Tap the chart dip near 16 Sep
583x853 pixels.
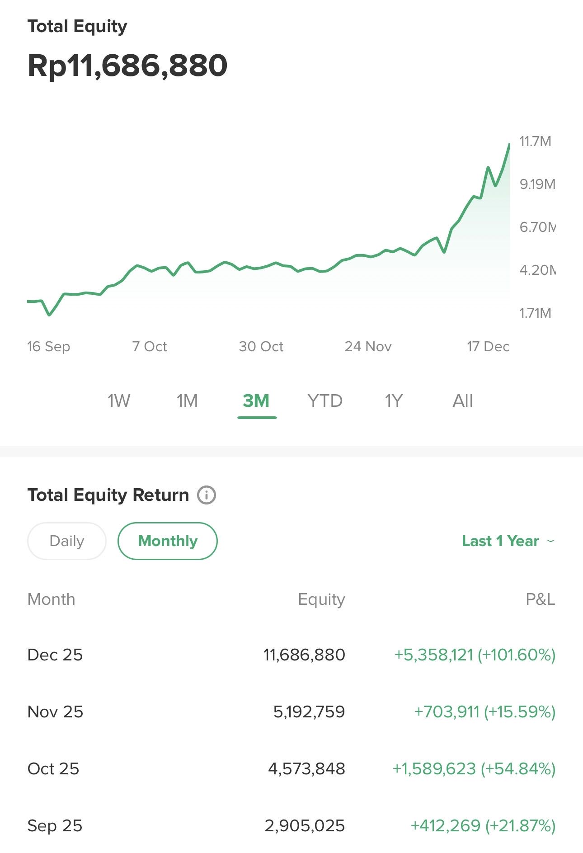(x=49, y=315)
